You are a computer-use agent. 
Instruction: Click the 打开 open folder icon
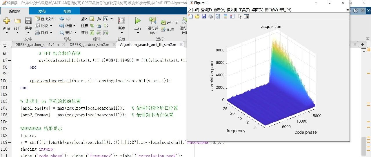(x=17, y=21)
